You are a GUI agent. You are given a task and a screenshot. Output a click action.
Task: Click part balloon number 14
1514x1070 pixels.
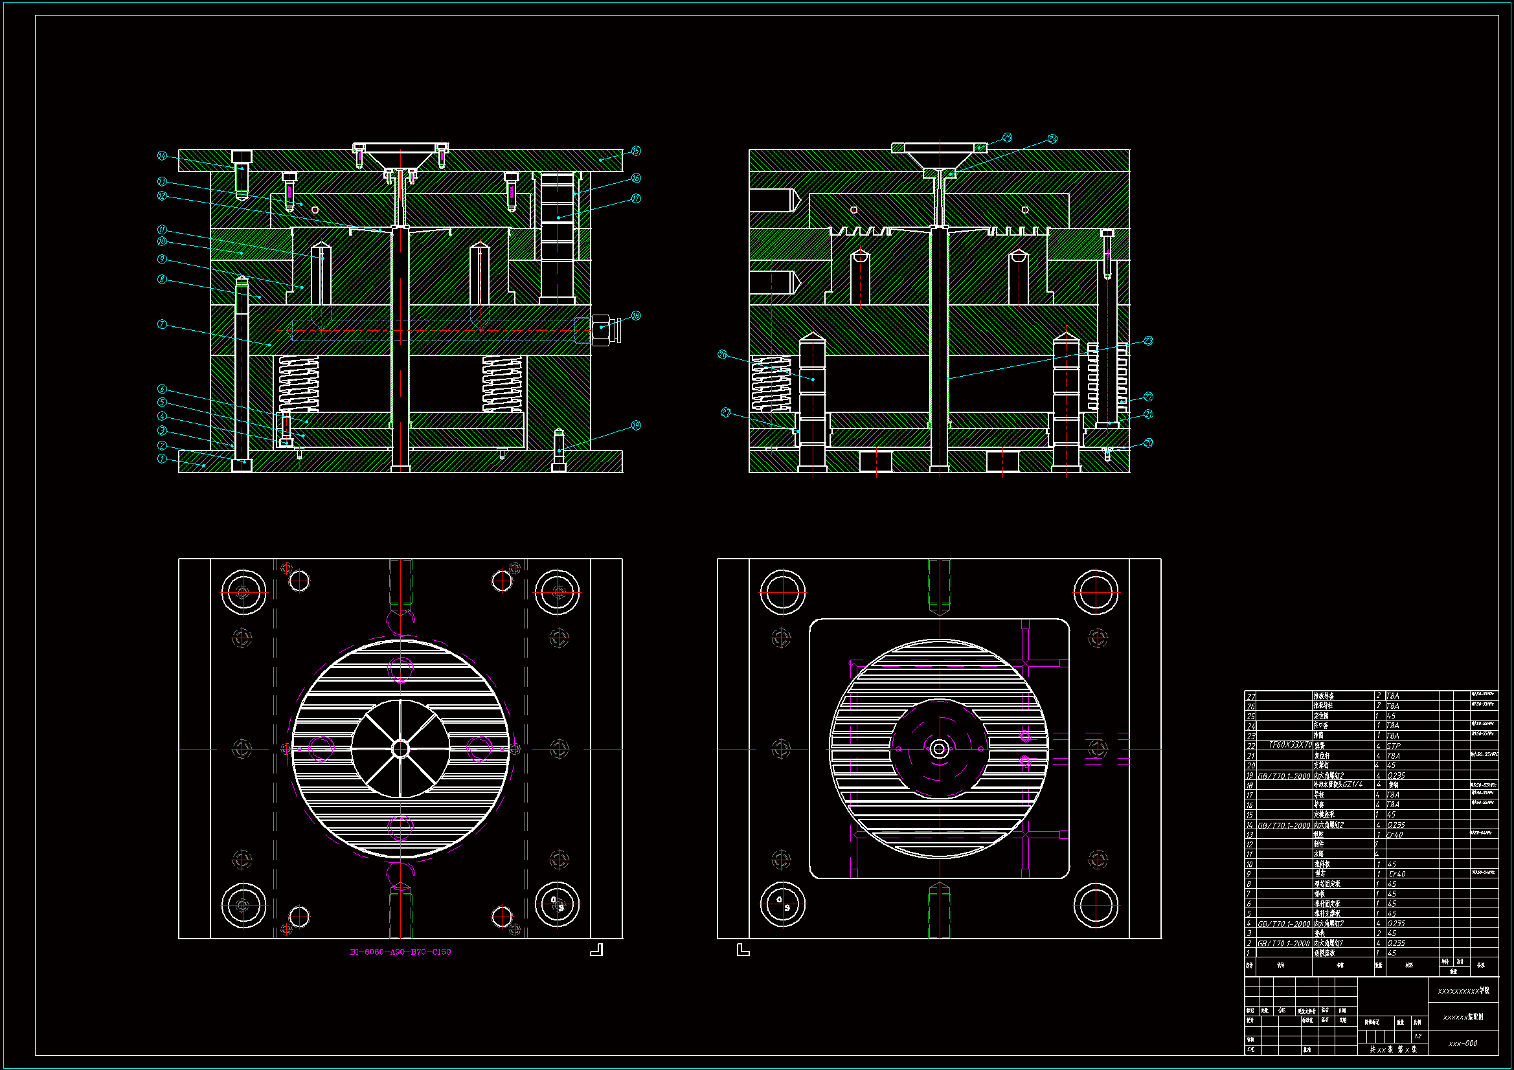(x=162, y=155)
